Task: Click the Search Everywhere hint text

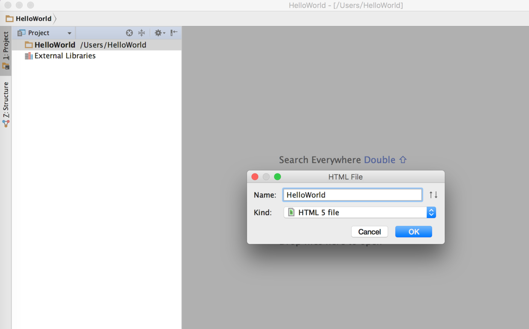Action: [320, 160]
